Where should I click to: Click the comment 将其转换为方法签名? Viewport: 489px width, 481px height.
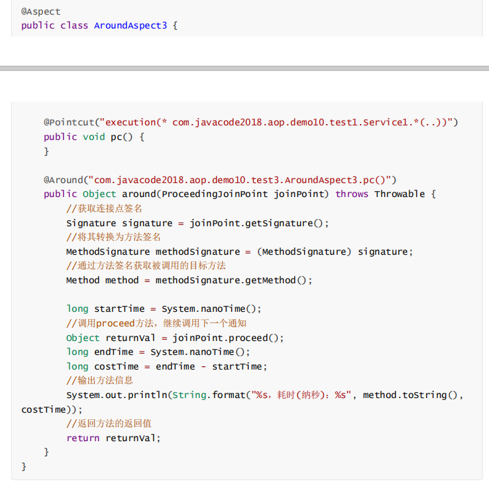(x=113, y=238)
